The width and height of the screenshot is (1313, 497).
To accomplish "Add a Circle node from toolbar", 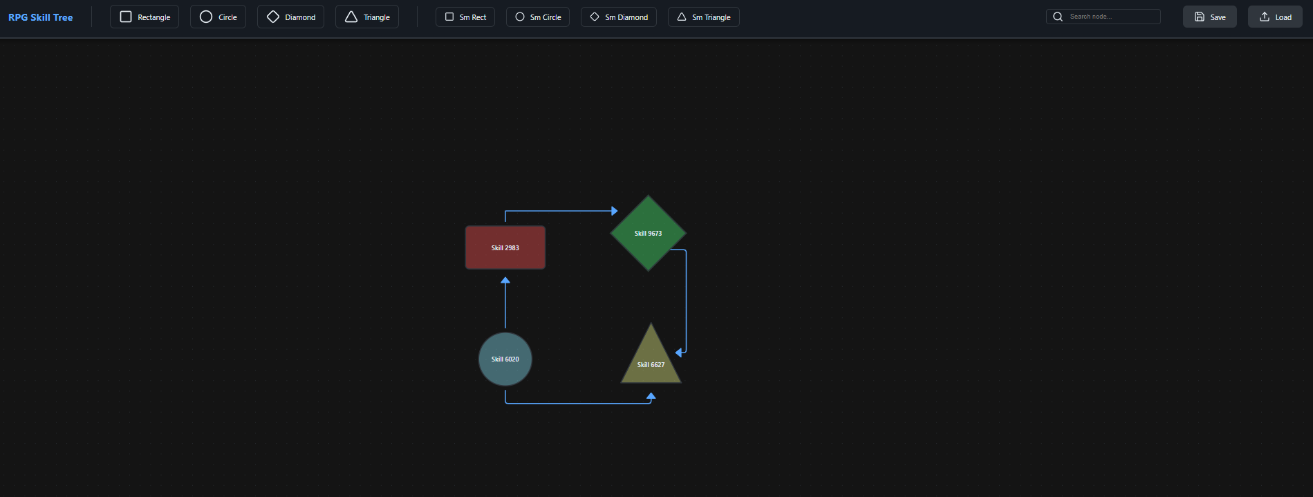I will tap(218, 17).
